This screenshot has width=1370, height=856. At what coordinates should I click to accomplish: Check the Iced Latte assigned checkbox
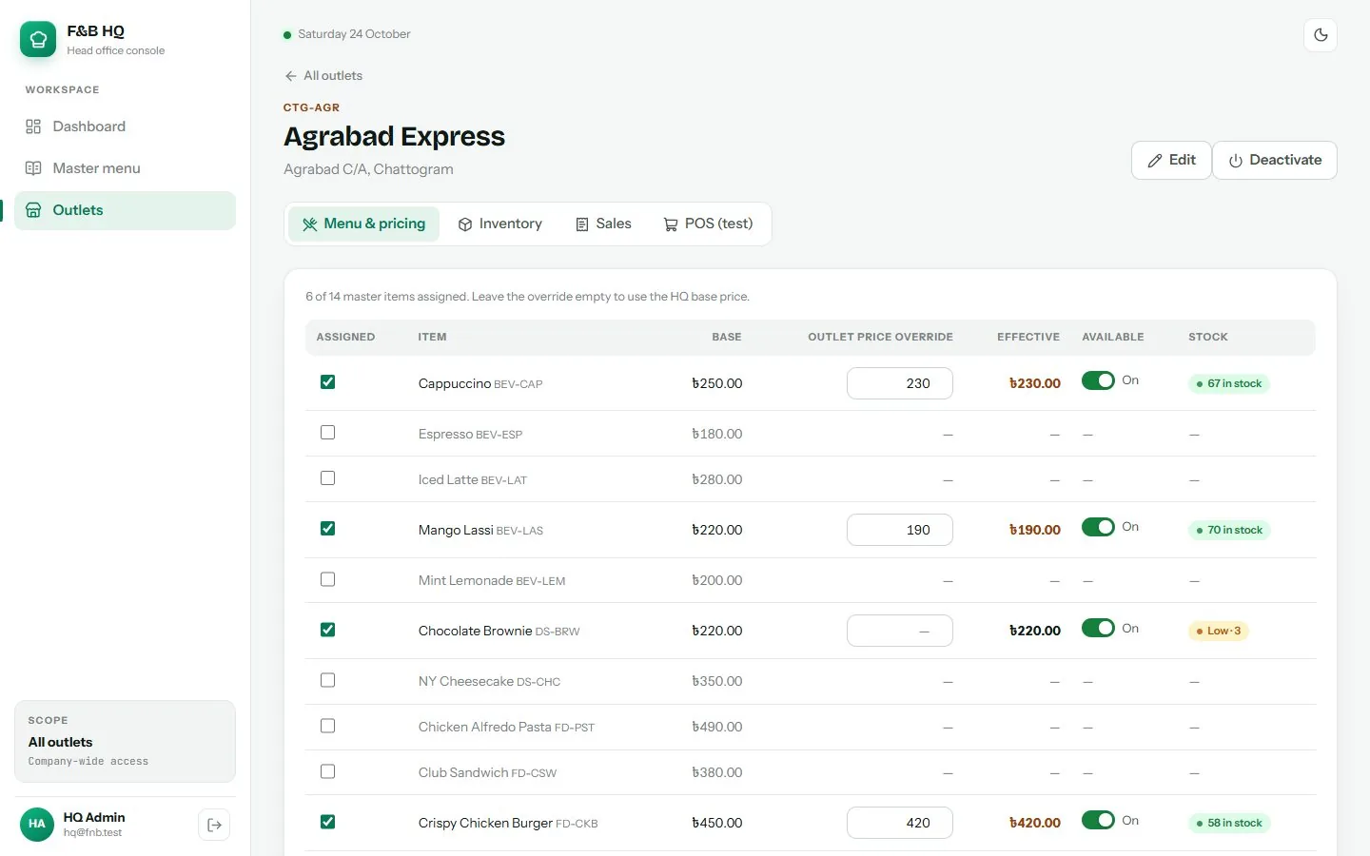coord(327,477)
